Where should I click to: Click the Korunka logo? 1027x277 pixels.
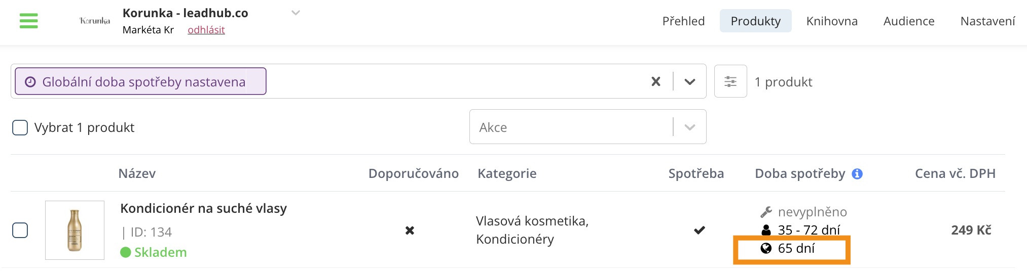(95, 21)
